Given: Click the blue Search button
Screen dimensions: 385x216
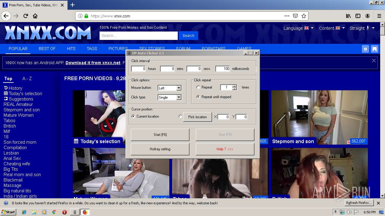Looking at the screenshot, I should pyautogui.click(x=188, y=35).
